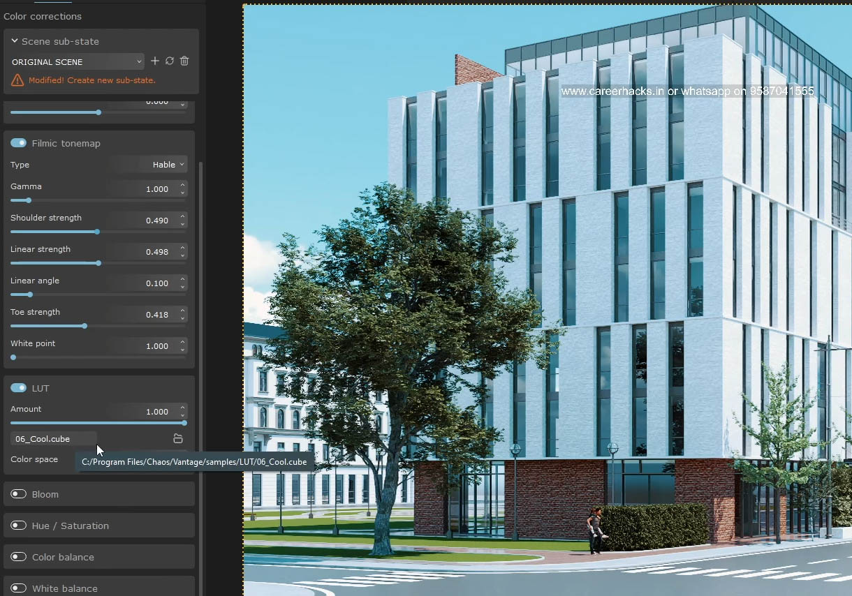852x596 pixels.
Task: Click the Linear strength value field
Action: 148,252
